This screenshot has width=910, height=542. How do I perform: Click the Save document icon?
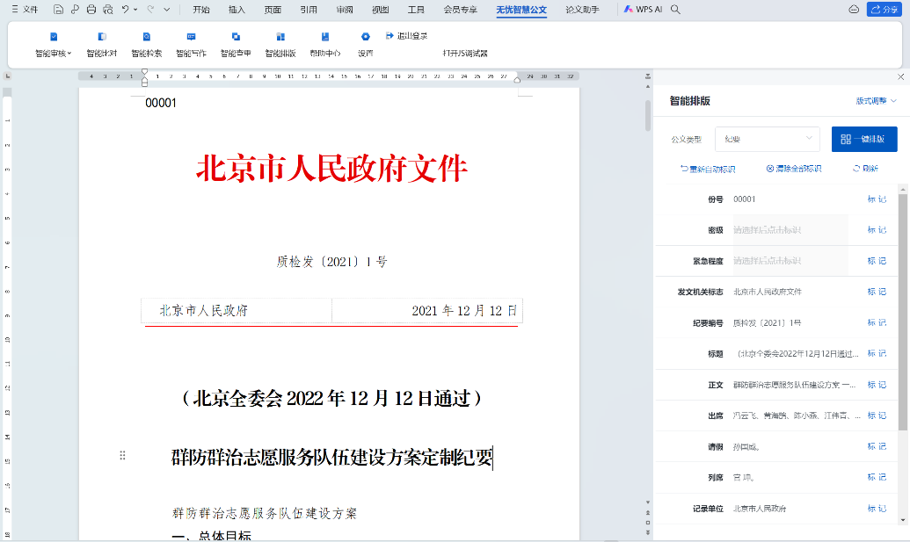[x=58, y=10]
